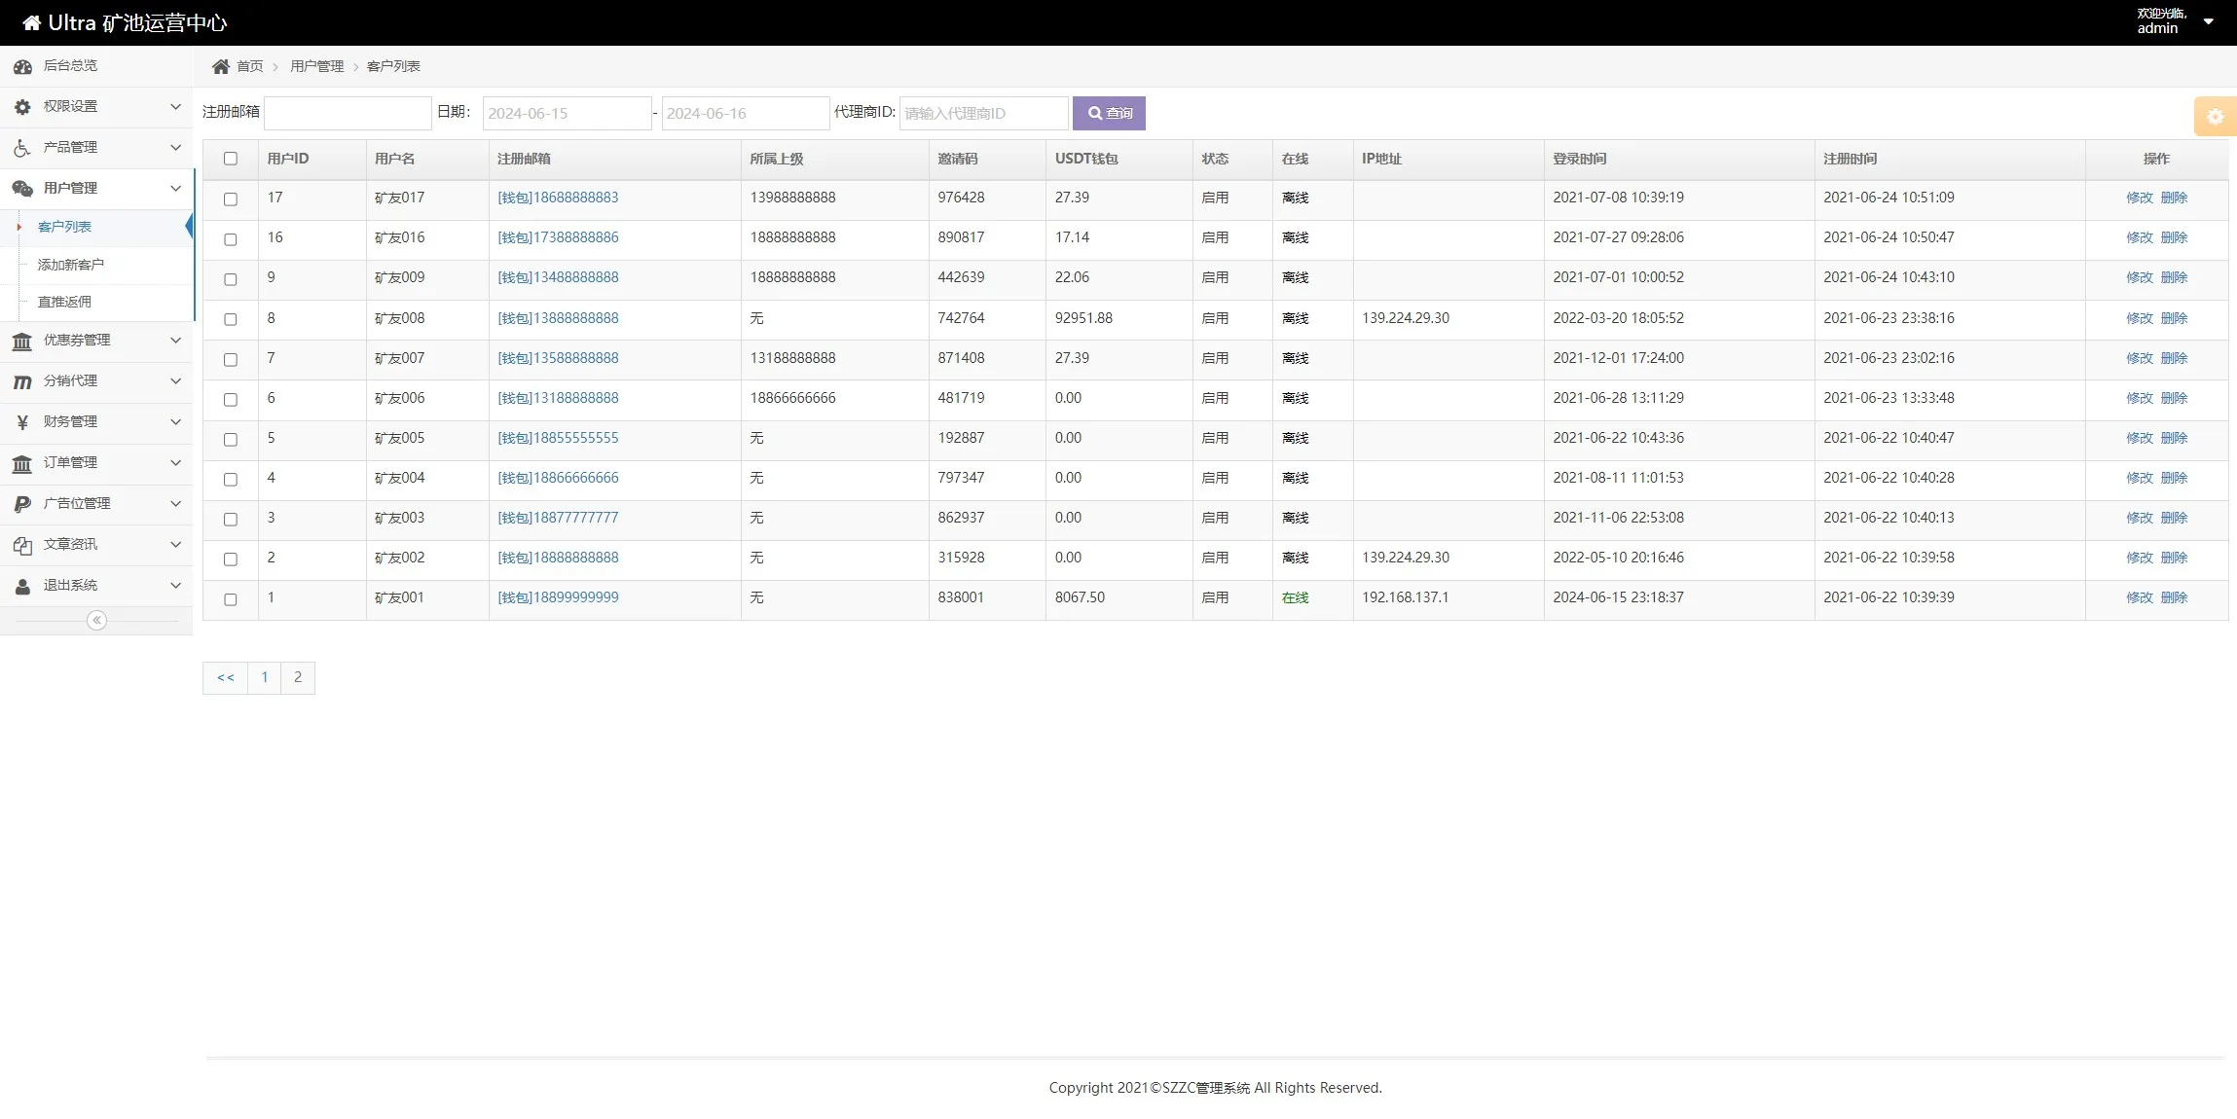Click the PayPal icon beside 广告位管理

(x=22, y=504)
